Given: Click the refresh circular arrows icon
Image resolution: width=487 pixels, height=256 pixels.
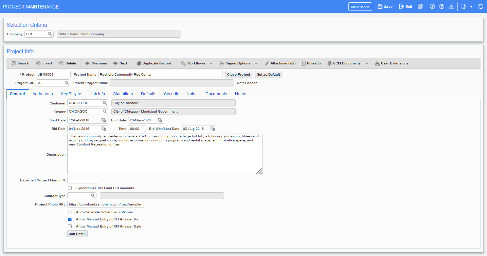Looking at the screenshot, I should coord(481,6).
